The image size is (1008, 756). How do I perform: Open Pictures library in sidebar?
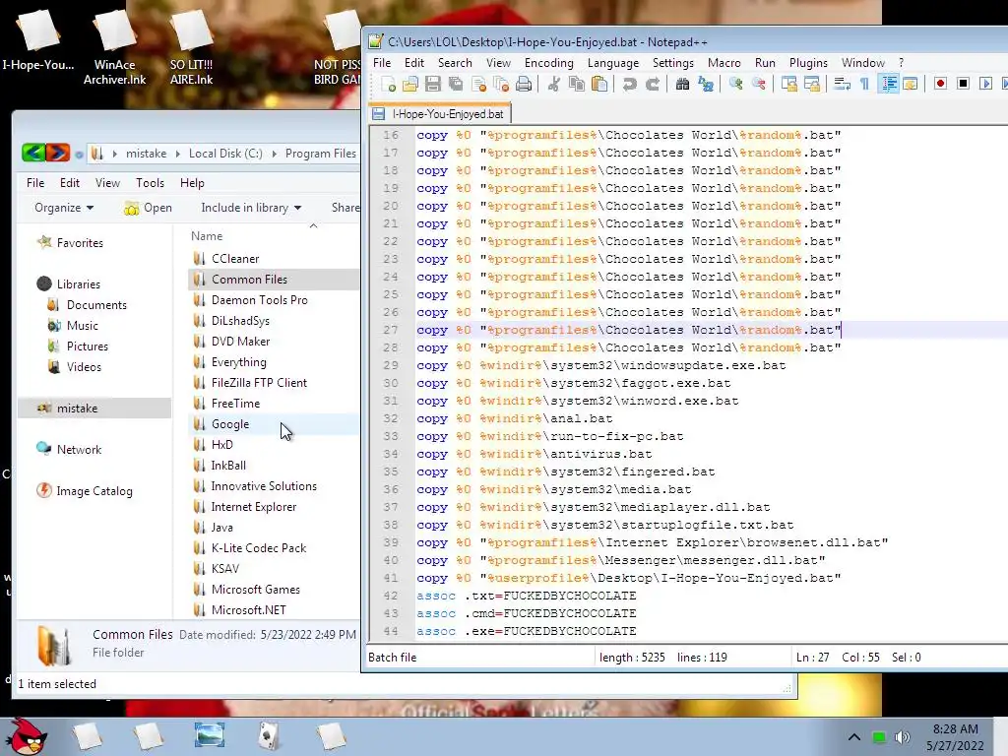coord(88,346)
